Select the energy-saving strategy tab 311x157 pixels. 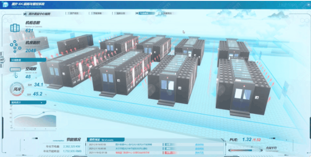tap(97, 13)
